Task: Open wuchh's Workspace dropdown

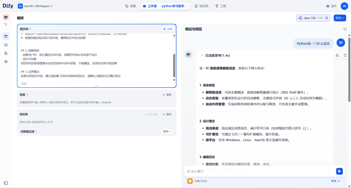Action: 35,6
